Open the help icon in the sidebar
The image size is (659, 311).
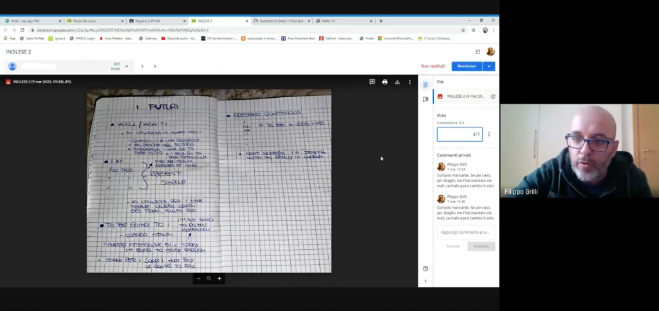pos(425,269)
